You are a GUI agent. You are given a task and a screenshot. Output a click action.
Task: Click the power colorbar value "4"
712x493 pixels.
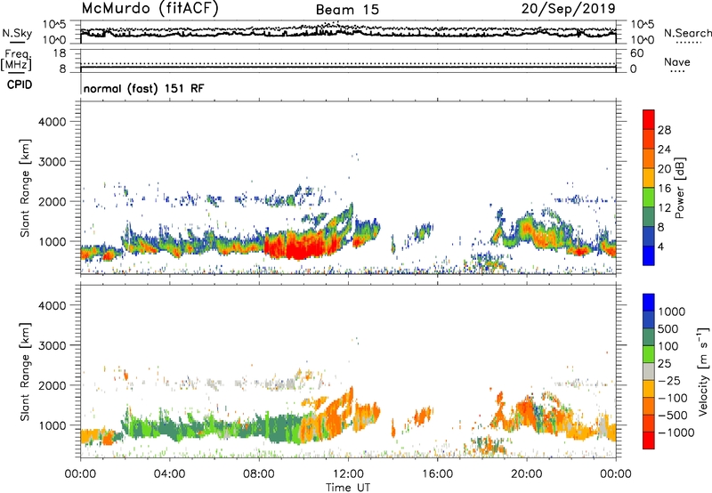(660, 246)
